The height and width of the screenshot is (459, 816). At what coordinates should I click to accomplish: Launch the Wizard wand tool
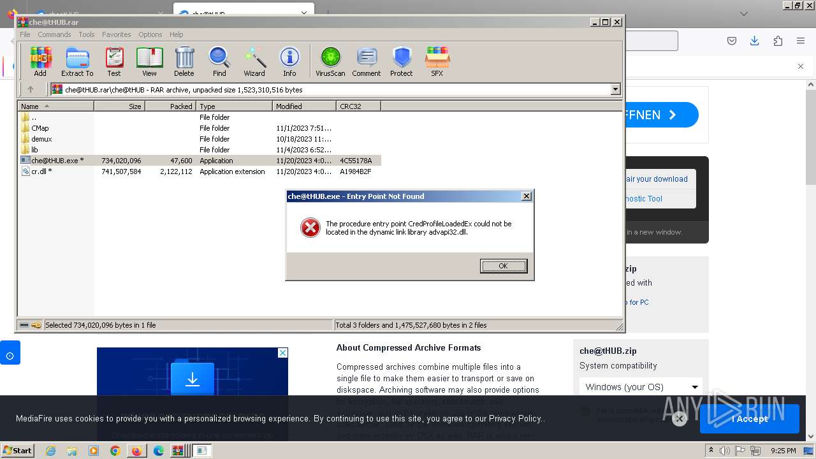(254, 62)
